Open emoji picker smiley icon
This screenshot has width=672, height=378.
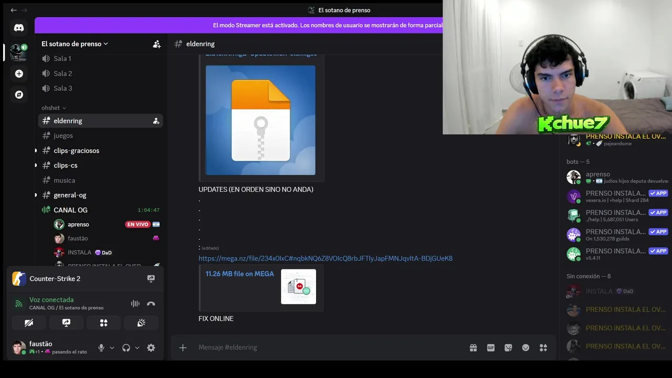click(x=526, y=348)
